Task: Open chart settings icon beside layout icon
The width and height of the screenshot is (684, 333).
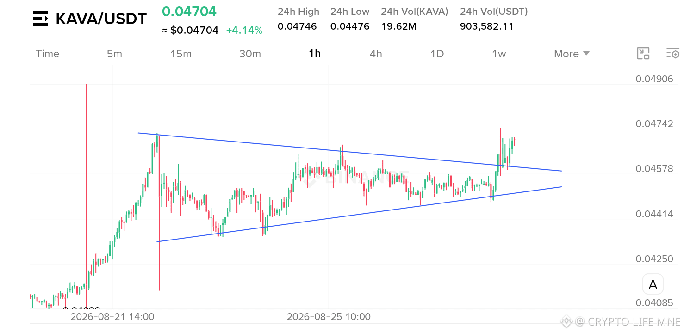Action: 672,54
